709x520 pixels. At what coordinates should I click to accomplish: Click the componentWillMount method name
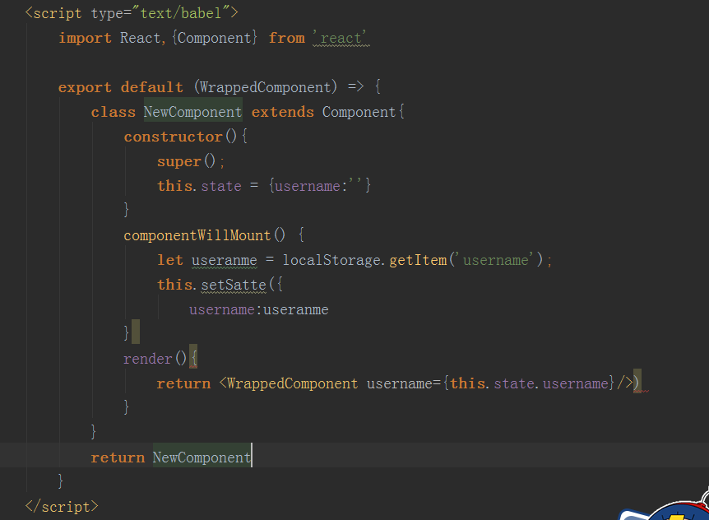197,235
